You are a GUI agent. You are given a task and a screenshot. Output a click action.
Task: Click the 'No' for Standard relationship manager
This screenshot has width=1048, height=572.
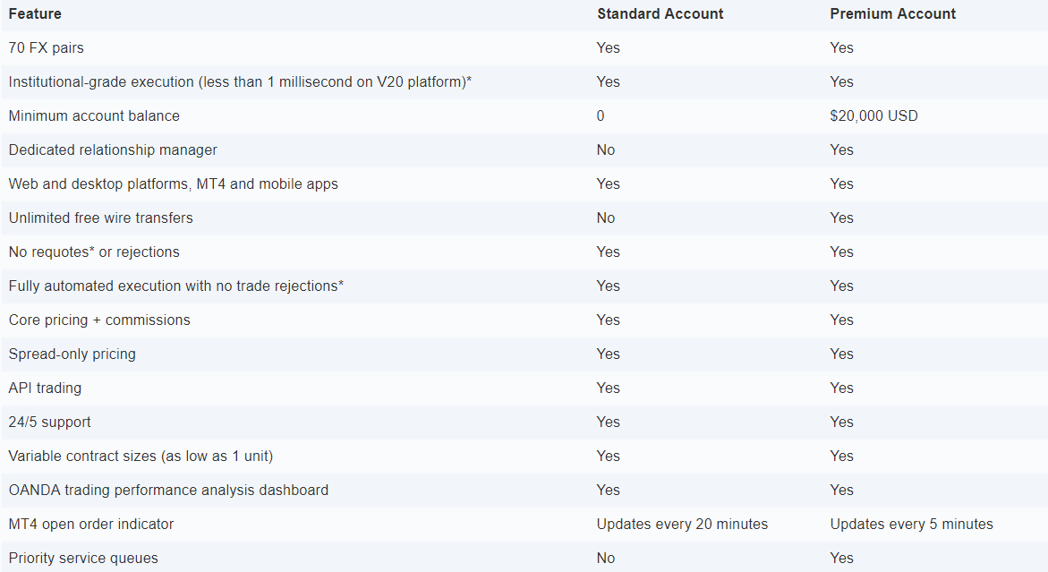coord(606,150)
